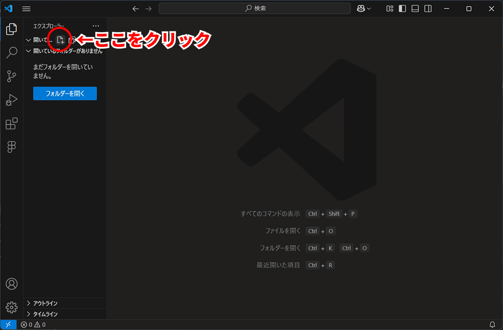Open the Manage gear icon
The height and width of the screenshot is (330, 503).
pos(12,307)
